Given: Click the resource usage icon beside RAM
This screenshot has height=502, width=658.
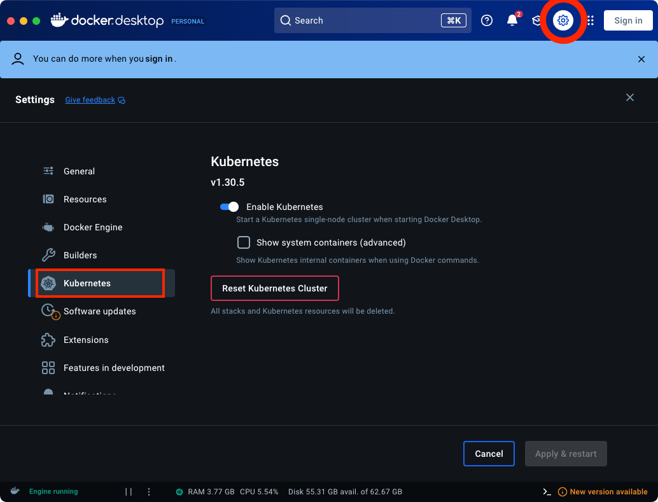Looking at the screenshot, I should [179, 492].
